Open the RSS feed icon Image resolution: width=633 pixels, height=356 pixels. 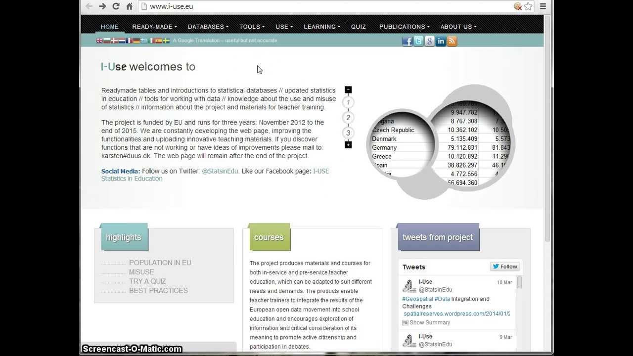tap(452, 41)
